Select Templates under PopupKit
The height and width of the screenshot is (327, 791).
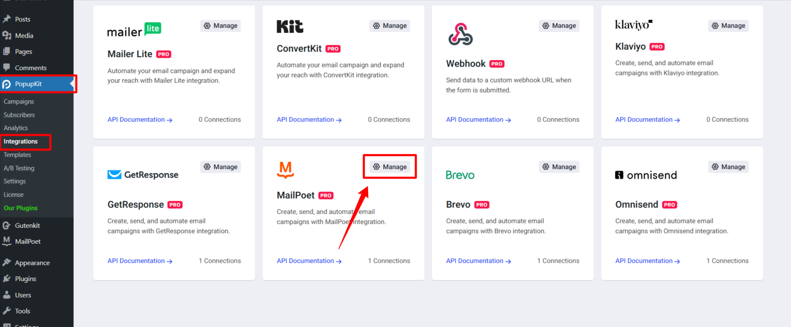click(17, 155)
